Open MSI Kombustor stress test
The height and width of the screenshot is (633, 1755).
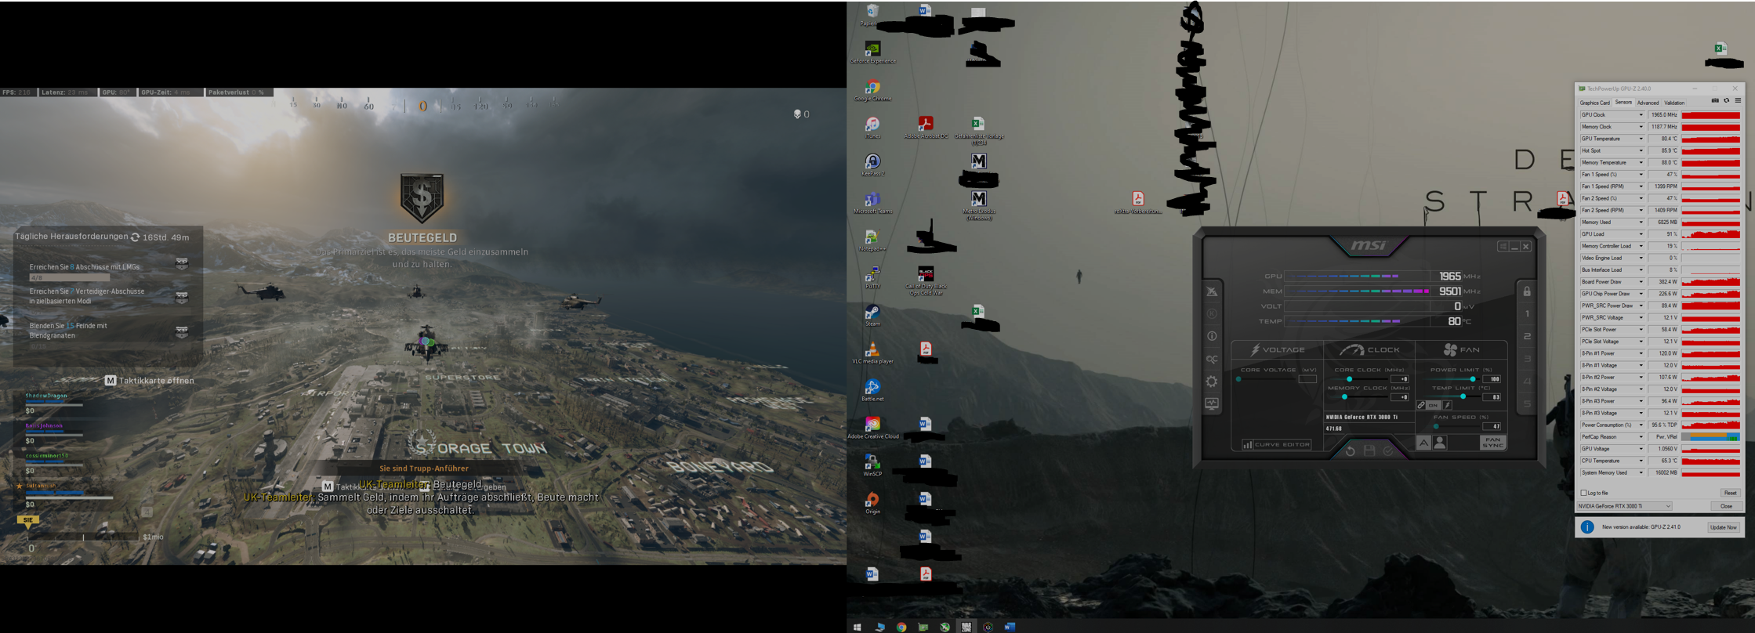pyautogui.click(x=1212, y=313)
